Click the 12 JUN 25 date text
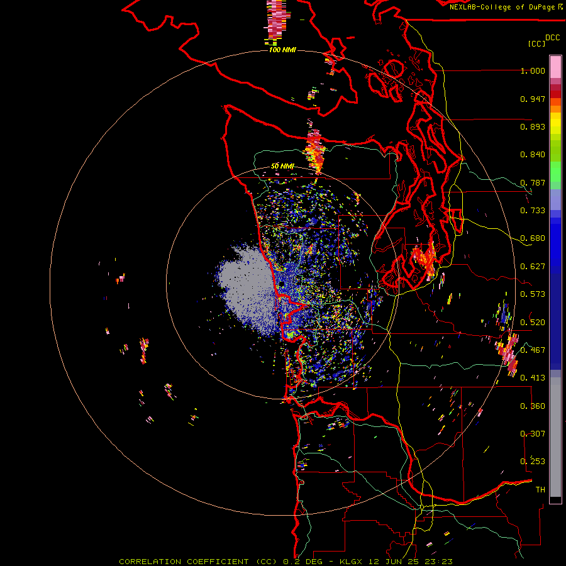The image size is (566, 566). click(x=394, y=562)
